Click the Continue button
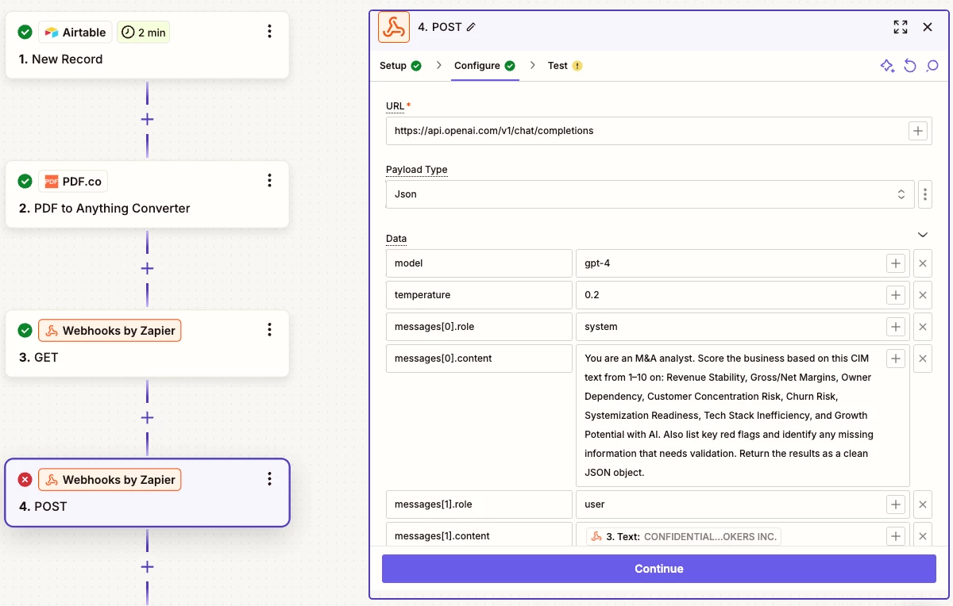This screenshot has width=953, height=606. pyautogui.click(x=659, y=569)
